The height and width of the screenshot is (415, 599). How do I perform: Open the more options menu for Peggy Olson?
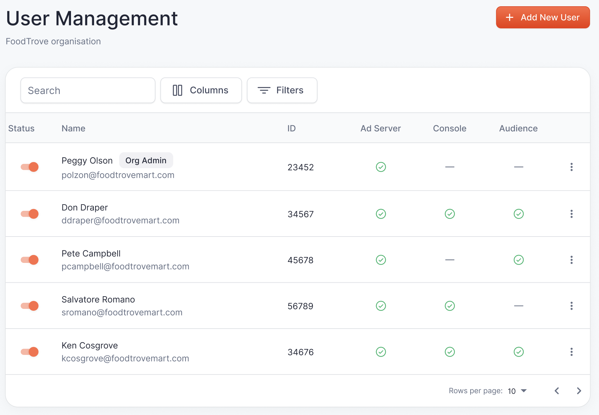click(571, 167)
